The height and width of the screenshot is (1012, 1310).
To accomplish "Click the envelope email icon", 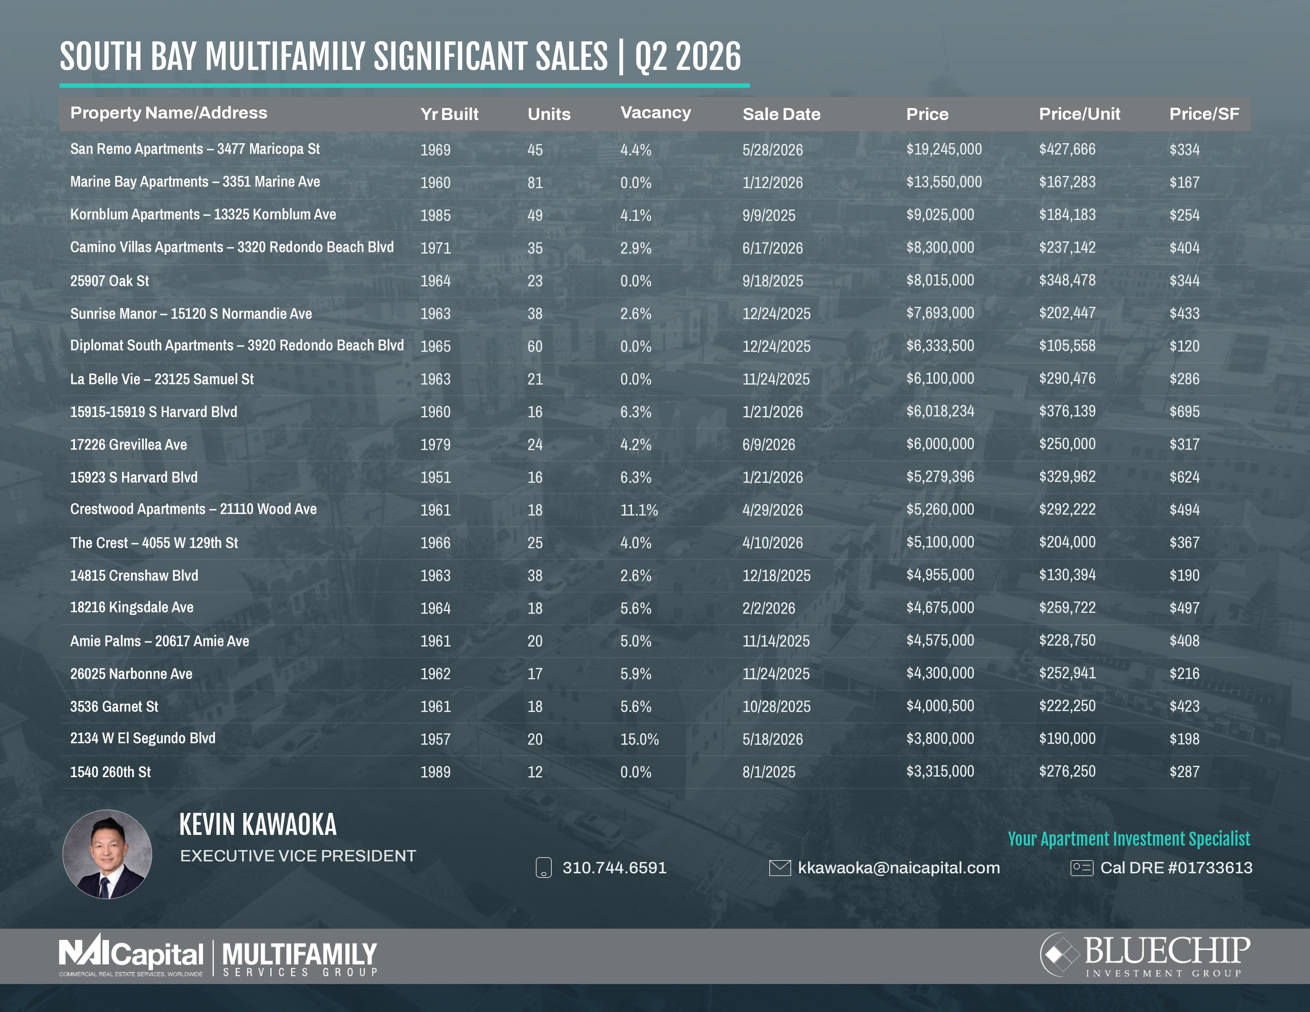I will pos(780,868).
